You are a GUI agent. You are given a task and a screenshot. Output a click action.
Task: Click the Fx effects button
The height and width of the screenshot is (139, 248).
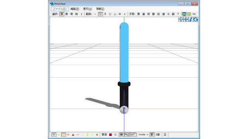pyautogui.click(x=194, y=14)
